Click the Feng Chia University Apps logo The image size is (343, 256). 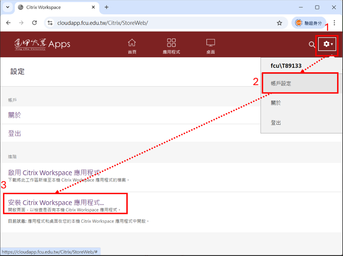[x=42, y=44]
